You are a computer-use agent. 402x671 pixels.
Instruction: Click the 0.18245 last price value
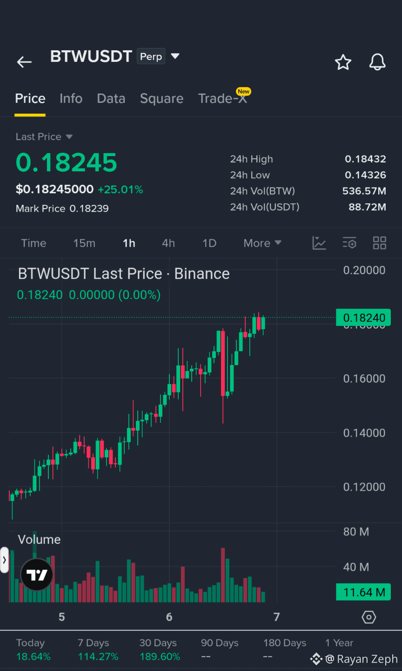pyautogui.click(x=67, y=163)
